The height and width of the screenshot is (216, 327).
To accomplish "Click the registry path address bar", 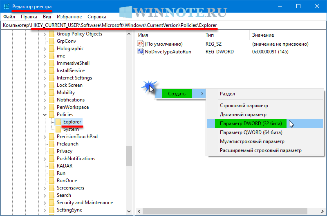I will [x=163, y=25].
